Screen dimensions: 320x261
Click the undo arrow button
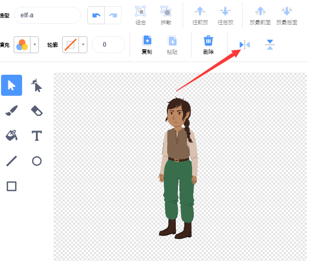pyautogui.click(x=96, y=16)
